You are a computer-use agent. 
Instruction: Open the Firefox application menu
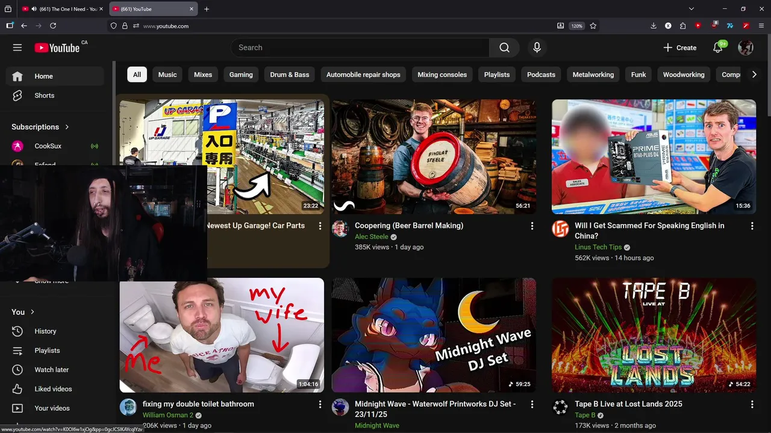coord(761,26)
